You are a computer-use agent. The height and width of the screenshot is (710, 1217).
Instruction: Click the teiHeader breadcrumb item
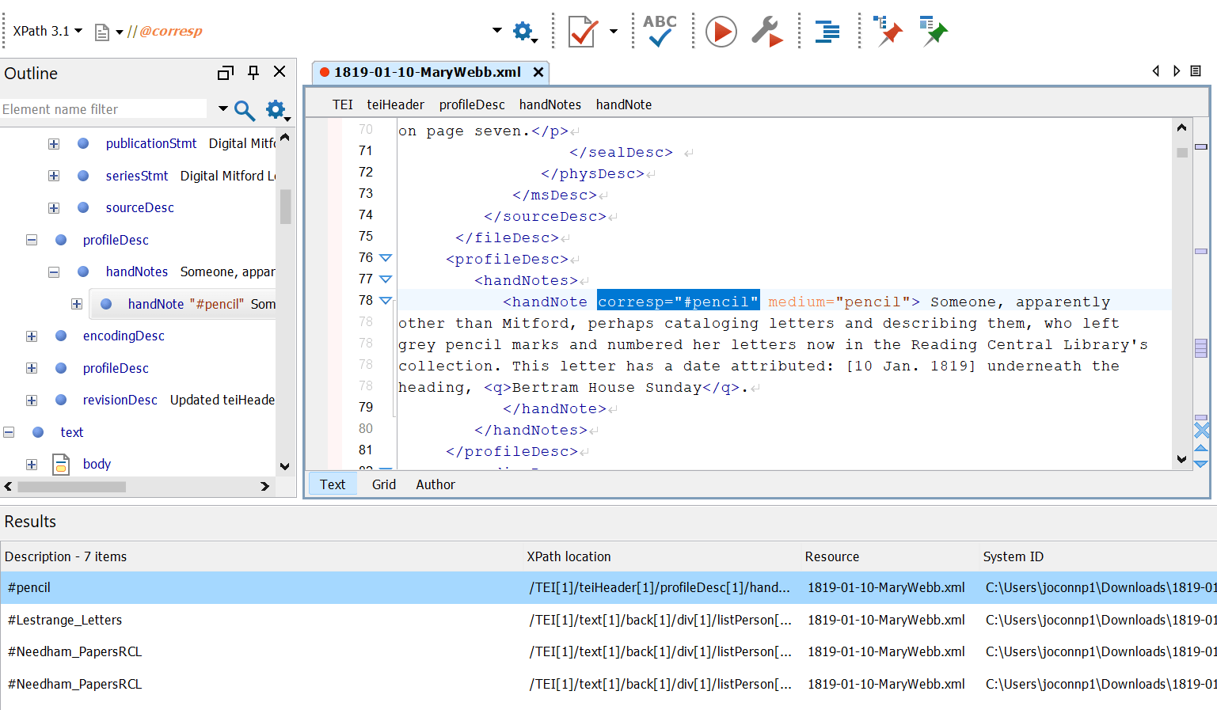pyautogui.click(x=395, y=104)
